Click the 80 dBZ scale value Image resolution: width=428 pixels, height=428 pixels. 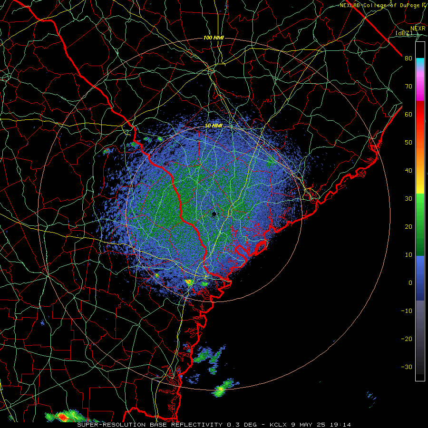click(409, 58)
